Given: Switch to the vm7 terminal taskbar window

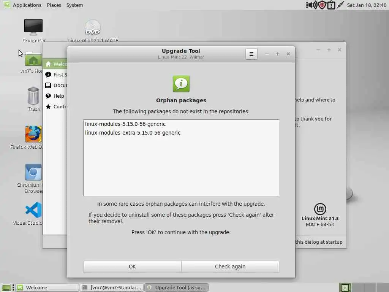Looking at the screenshot, I should [x=112, y=287].
